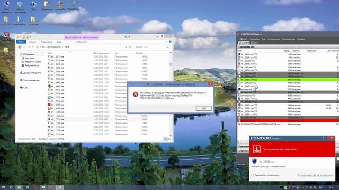The width and height of the screenshot is (339, 190).
Task: Open Quick Access Toolbar dropdown arrow
Action: click(x=31, y=37)
